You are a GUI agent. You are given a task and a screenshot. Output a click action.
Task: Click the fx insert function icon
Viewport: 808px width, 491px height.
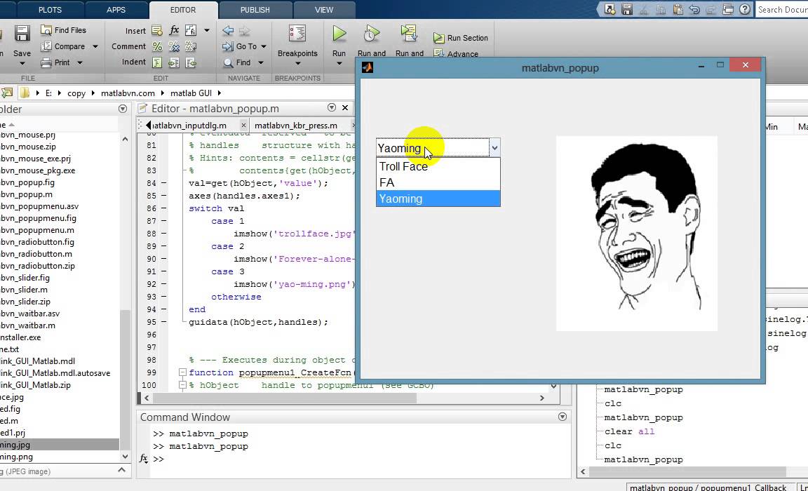(x=174, y=30)
